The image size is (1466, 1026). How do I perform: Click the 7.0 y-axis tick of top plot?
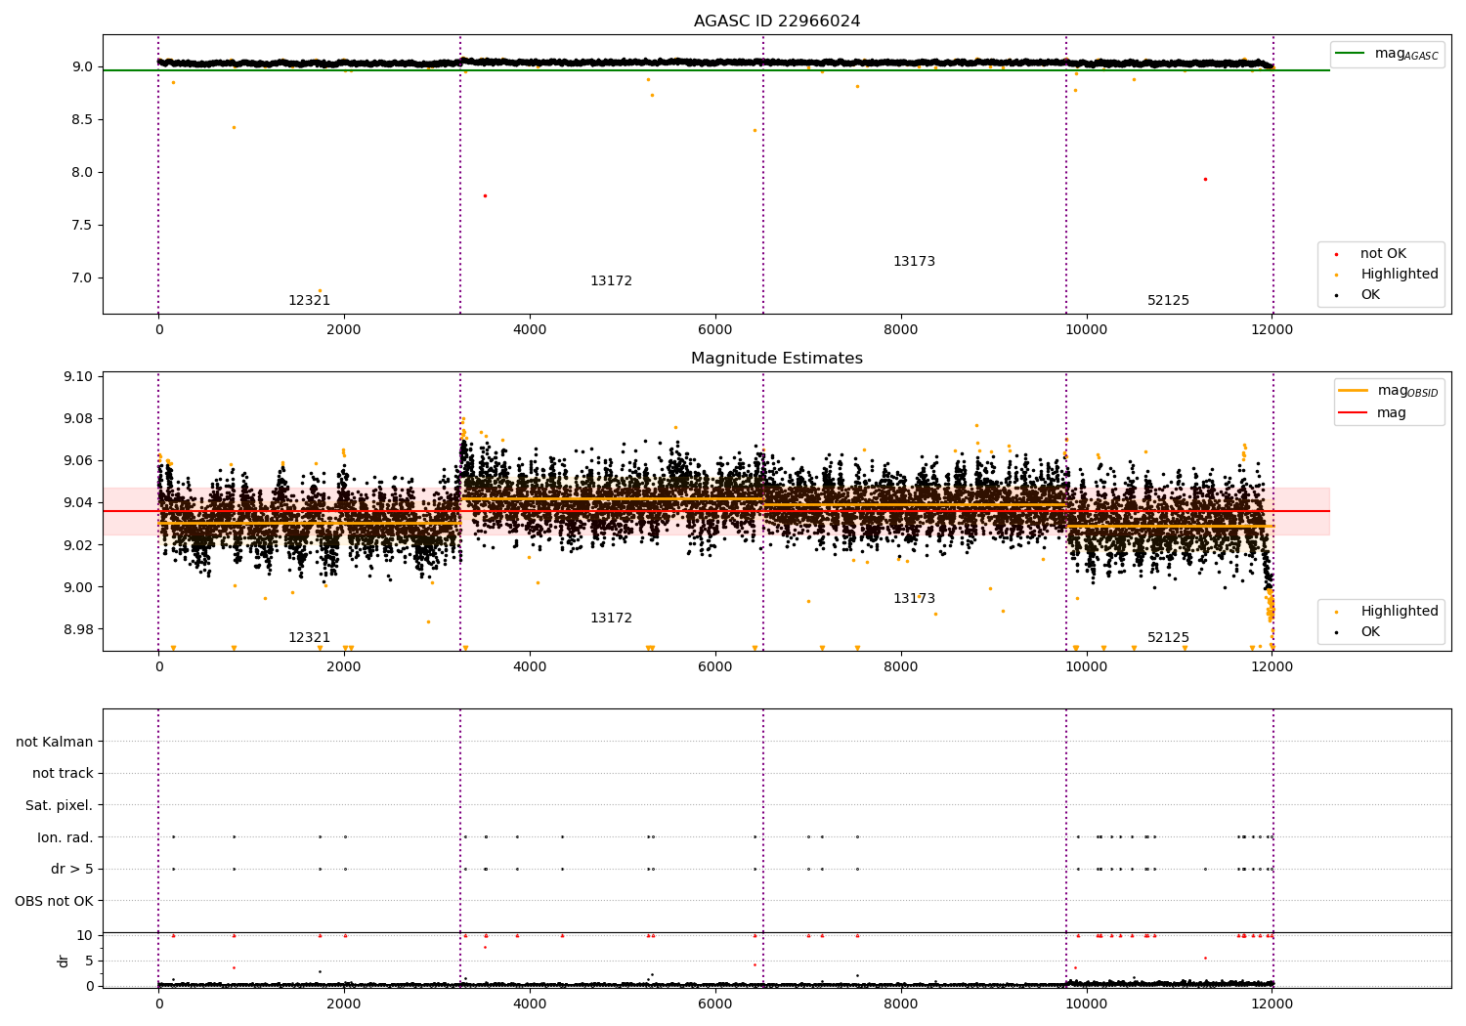[82, 278]
